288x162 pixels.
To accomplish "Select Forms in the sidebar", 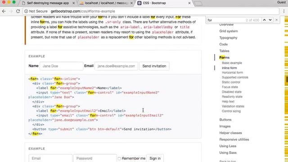I will 224,58.
